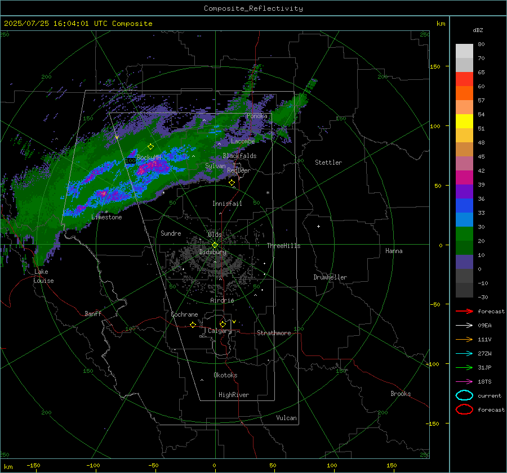Click the Innisfail city label
This screenshot has height=473, width=507.
(x=227, y=204)
